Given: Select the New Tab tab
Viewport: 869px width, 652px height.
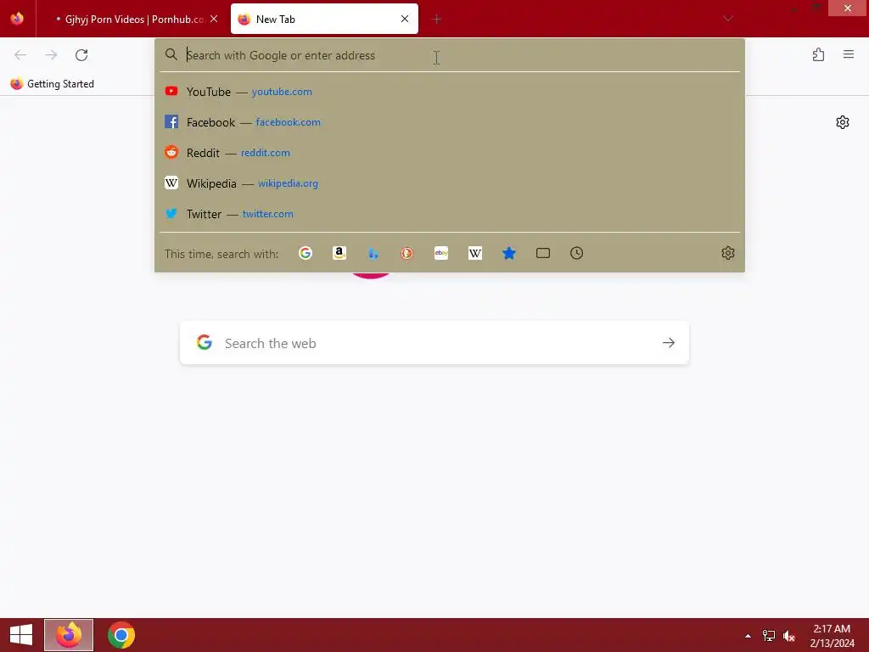Looking at the screenshot, I should (324, 19).
